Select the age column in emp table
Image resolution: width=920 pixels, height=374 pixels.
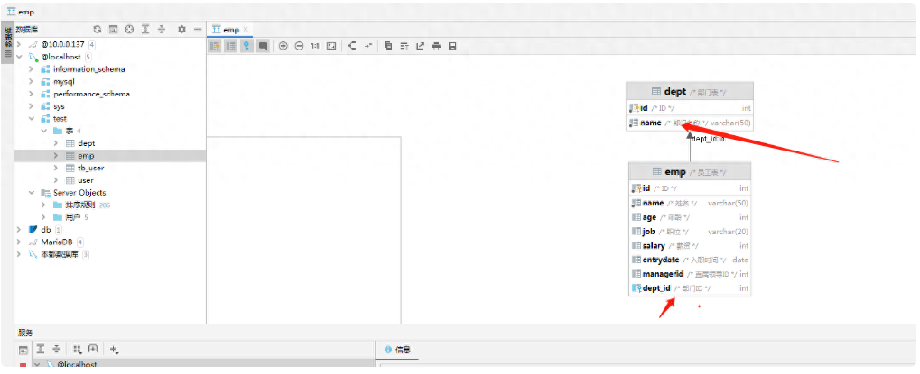690,217
